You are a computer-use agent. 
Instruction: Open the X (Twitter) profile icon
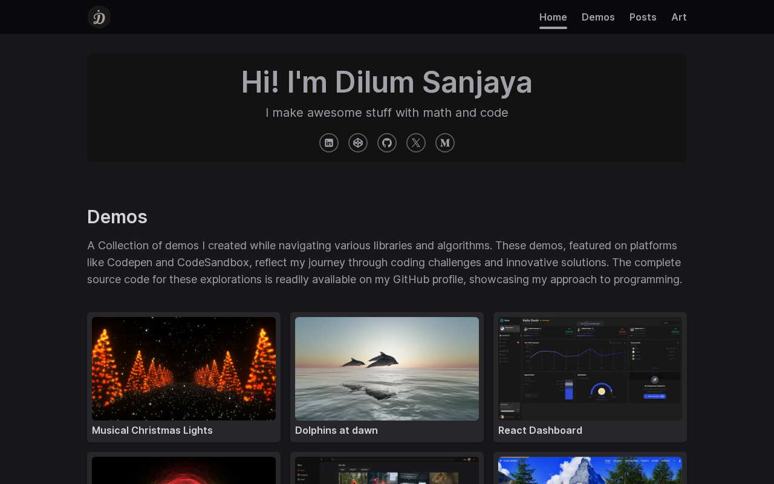click(x=416, y=143)
